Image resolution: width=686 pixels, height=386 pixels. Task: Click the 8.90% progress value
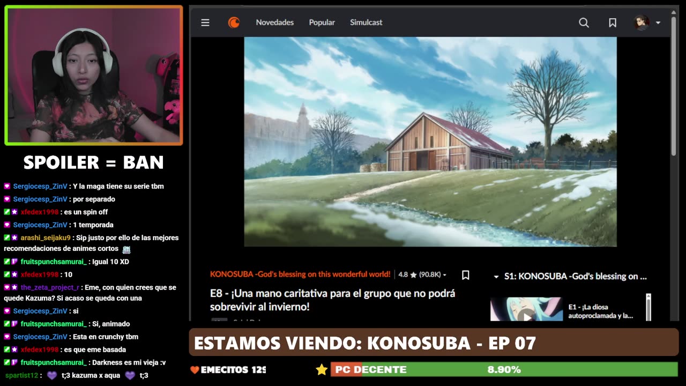coord(504,369)
